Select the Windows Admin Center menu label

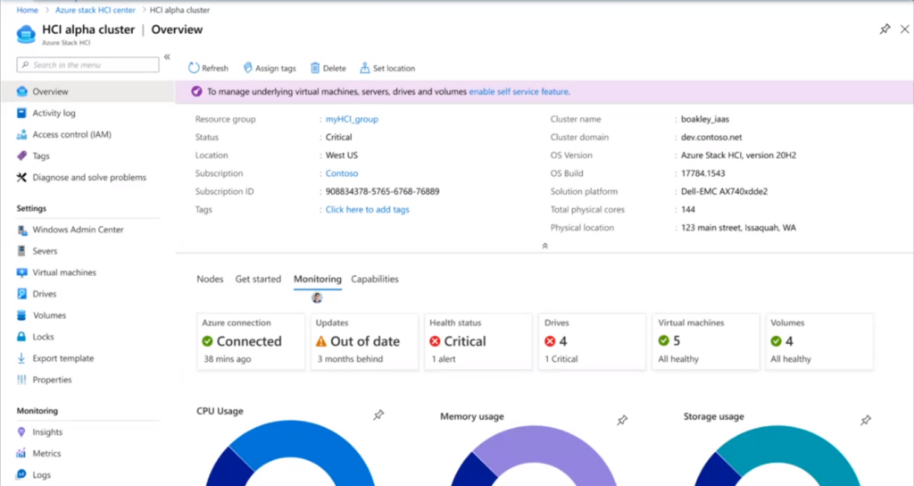(x=79, y=230)
